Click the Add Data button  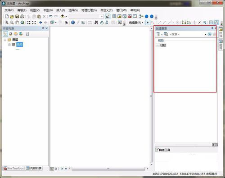(x=63, y=16)
